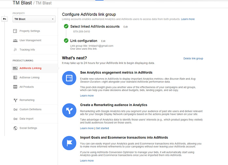Click the Social Settings globe icon
Image resolution: width=228 pixels, height=165 pixels.
click(15, 128)
